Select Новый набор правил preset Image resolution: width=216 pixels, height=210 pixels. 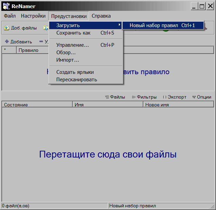(163, 25)
